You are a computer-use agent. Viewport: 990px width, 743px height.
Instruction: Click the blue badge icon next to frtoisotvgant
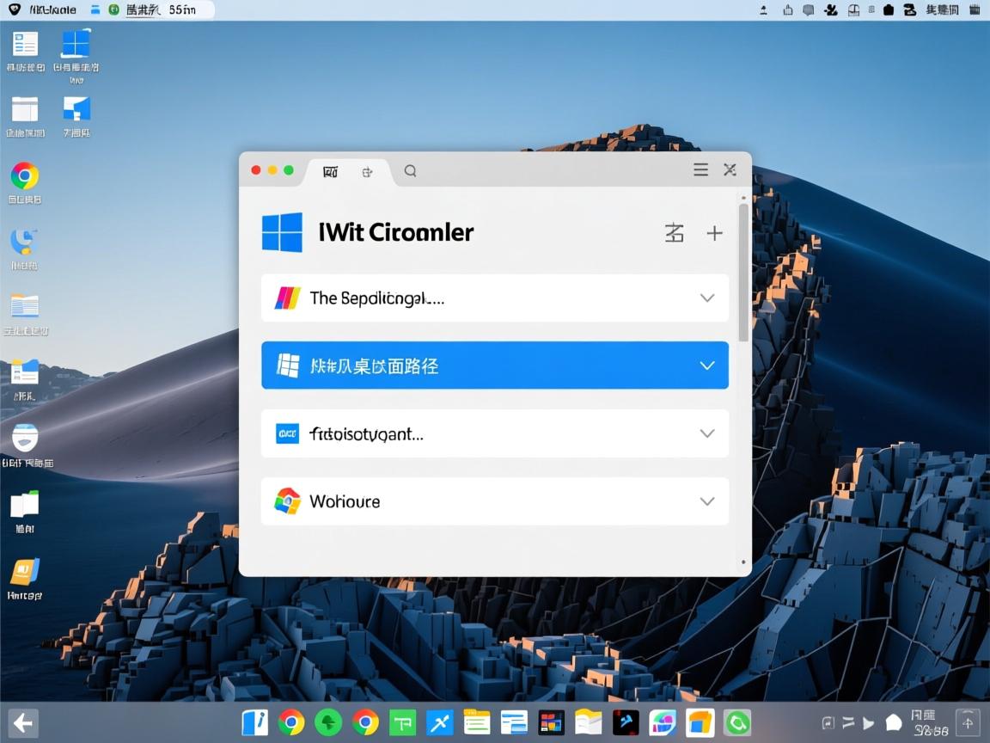click(x=286, y=433)
